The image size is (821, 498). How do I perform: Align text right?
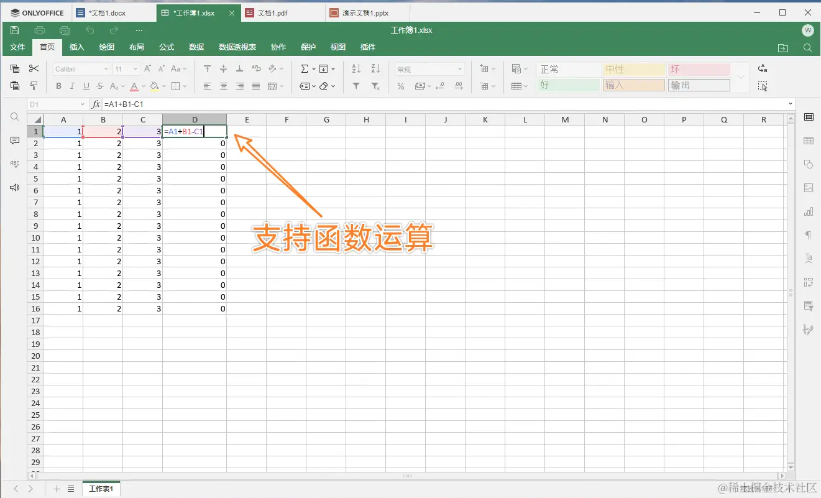[240, 86]
